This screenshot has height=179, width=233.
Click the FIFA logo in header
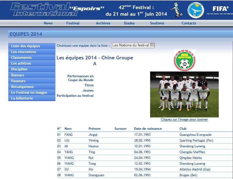(220, 10)
